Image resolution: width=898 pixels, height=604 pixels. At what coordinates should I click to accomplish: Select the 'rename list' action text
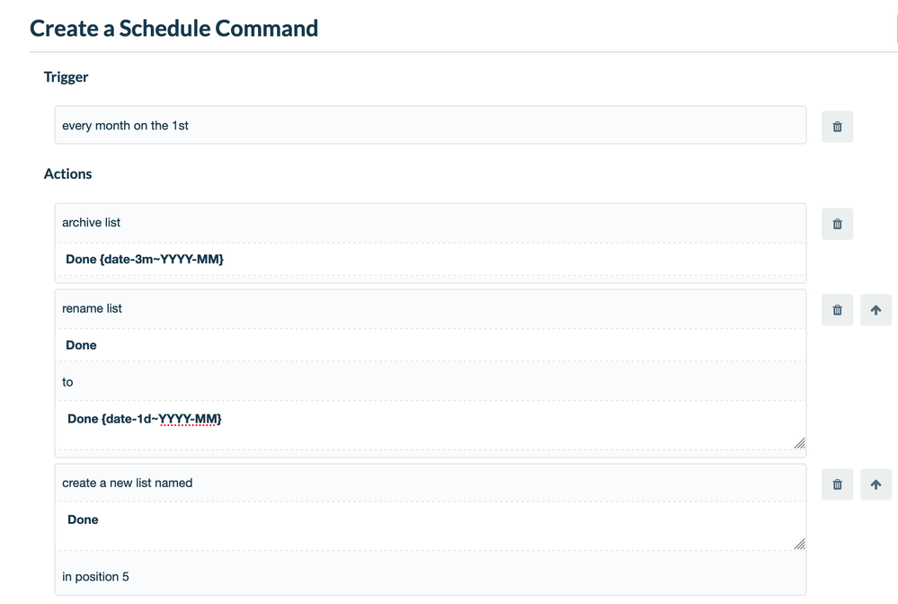tap(92, 308)
